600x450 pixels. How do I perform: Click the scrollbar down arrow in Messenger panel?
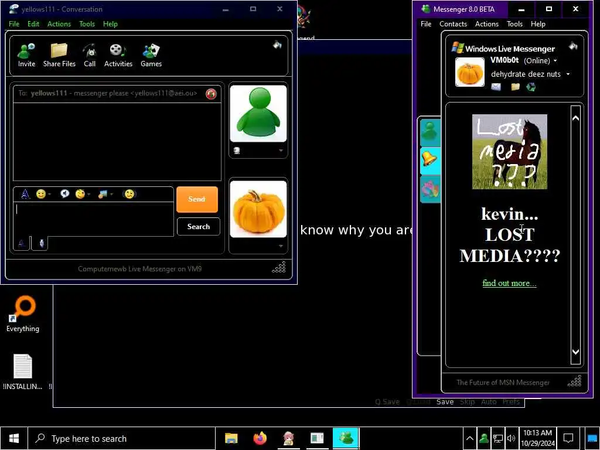tap(575, 352)
